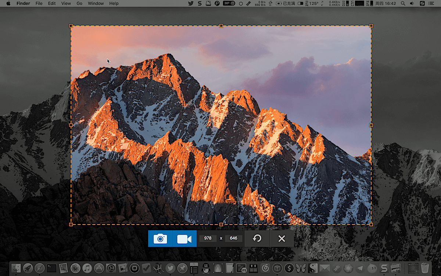This screenshot has width=441, height=276.
Task: Open the envelope mail app in Dock
Action: (325, 268)
